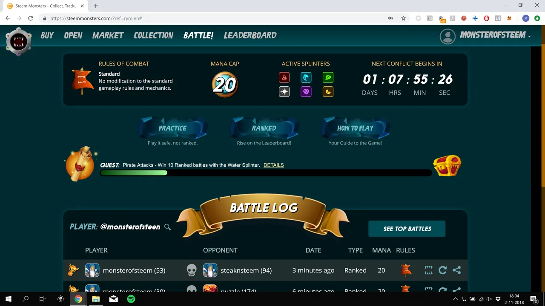Go back to previous page

pos(8,18)
